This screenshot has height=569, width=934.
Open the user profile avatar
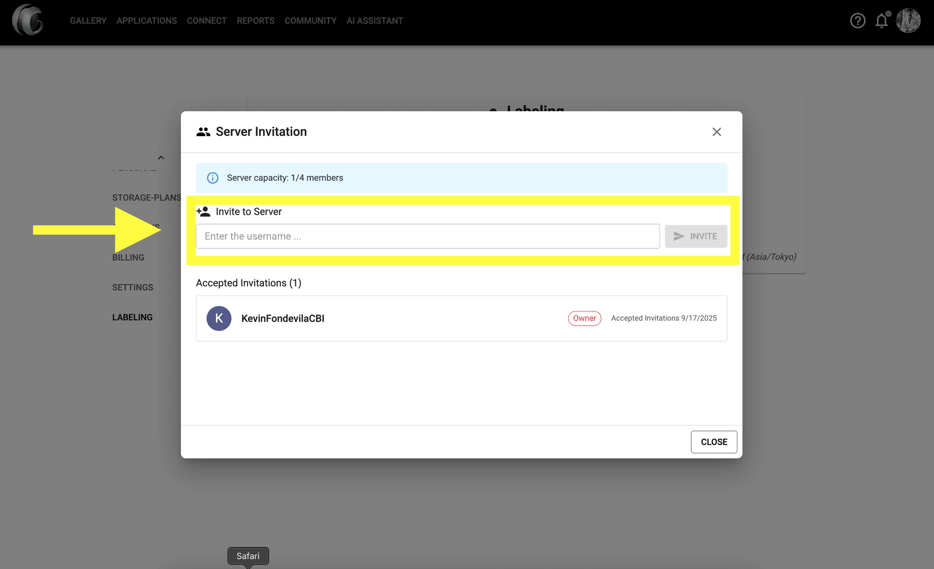[x=908, y=21]
